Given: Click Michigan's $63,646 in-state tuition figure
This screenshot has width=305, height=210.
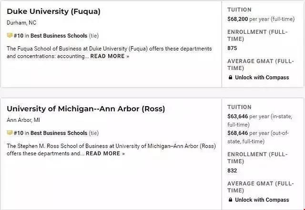Looking at the screenshot, I should [238, 116].
